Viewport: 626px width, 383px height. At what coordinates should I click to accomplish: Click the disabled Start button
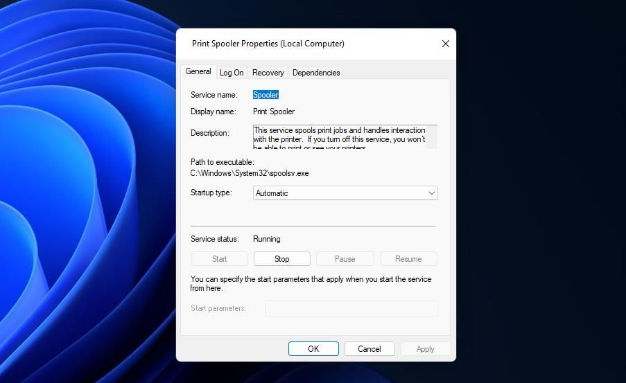(x=219, y=259)
